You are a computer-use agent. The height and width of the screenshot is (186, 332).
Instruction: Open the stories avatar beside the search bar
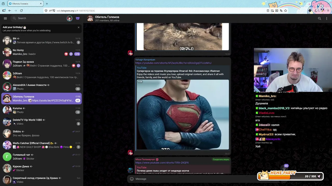tap(69, 18)
